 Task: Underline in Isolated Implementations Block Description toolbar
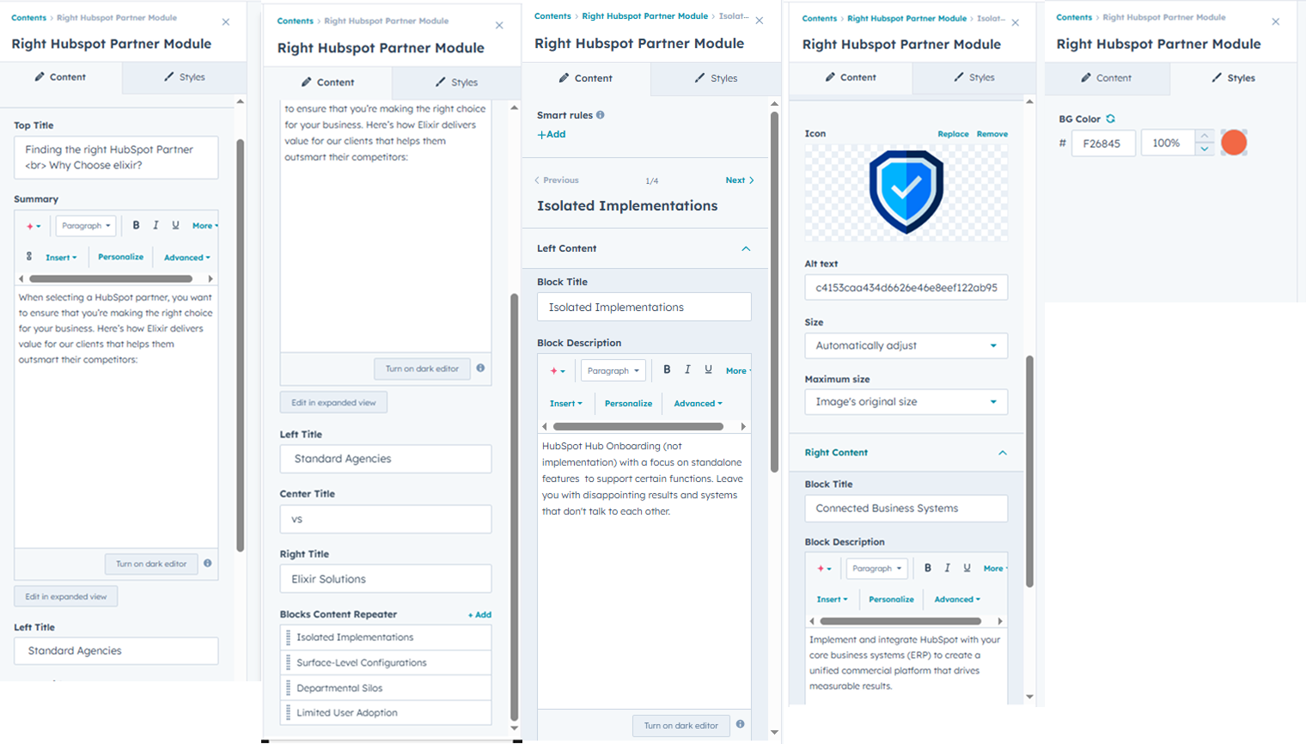pyautogui.click(x=708, y=369)
